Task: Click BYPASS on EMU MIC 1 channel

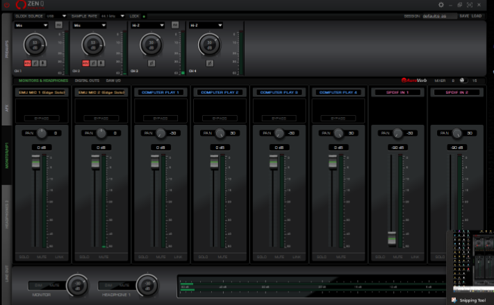Action: click(x=42, y=119)
